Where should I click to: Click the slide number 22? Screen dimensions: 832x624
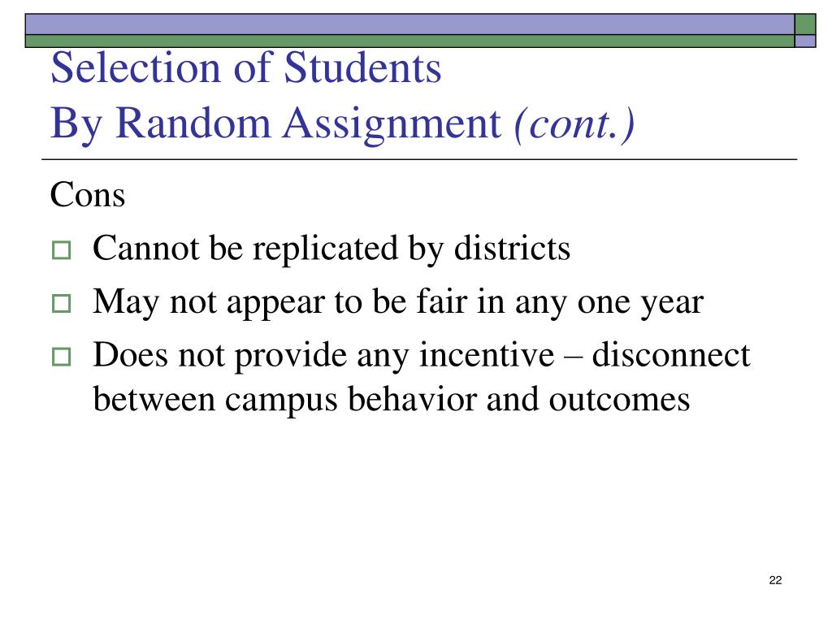[775, 580]
